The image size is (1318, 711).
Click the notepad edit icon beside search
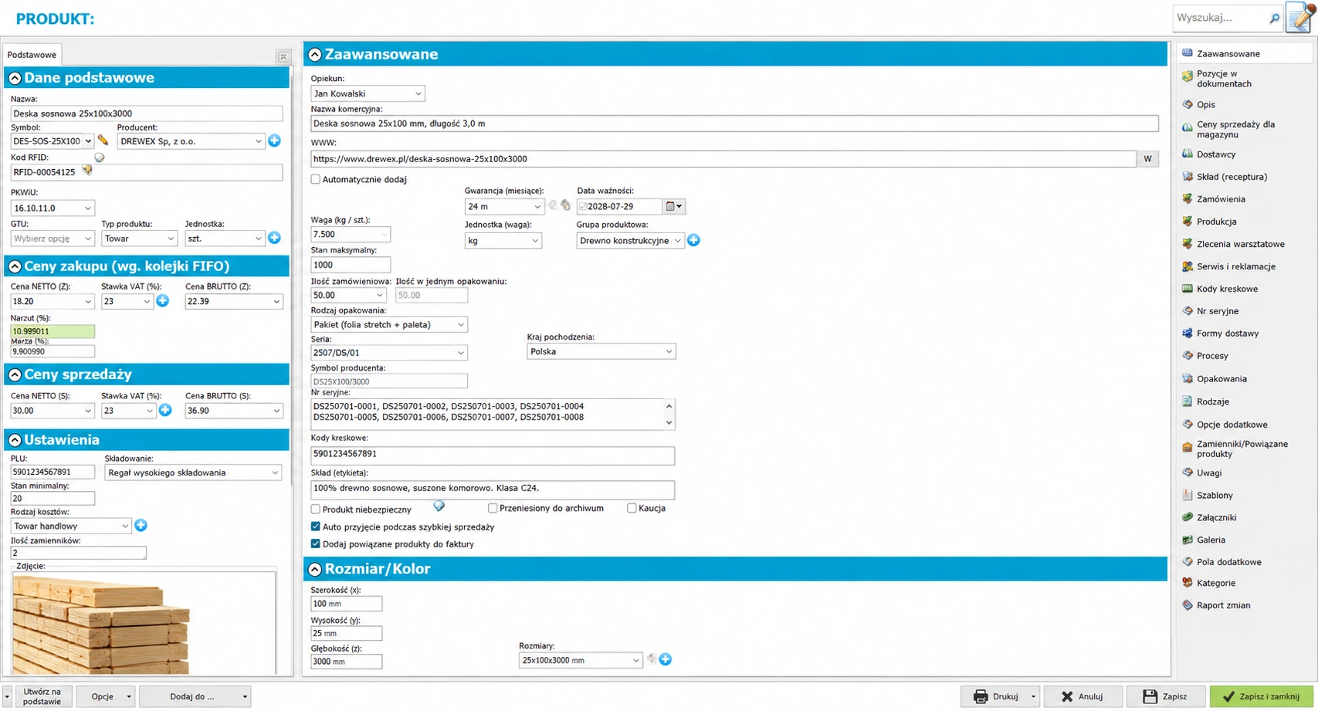(x=1301, y=17)
